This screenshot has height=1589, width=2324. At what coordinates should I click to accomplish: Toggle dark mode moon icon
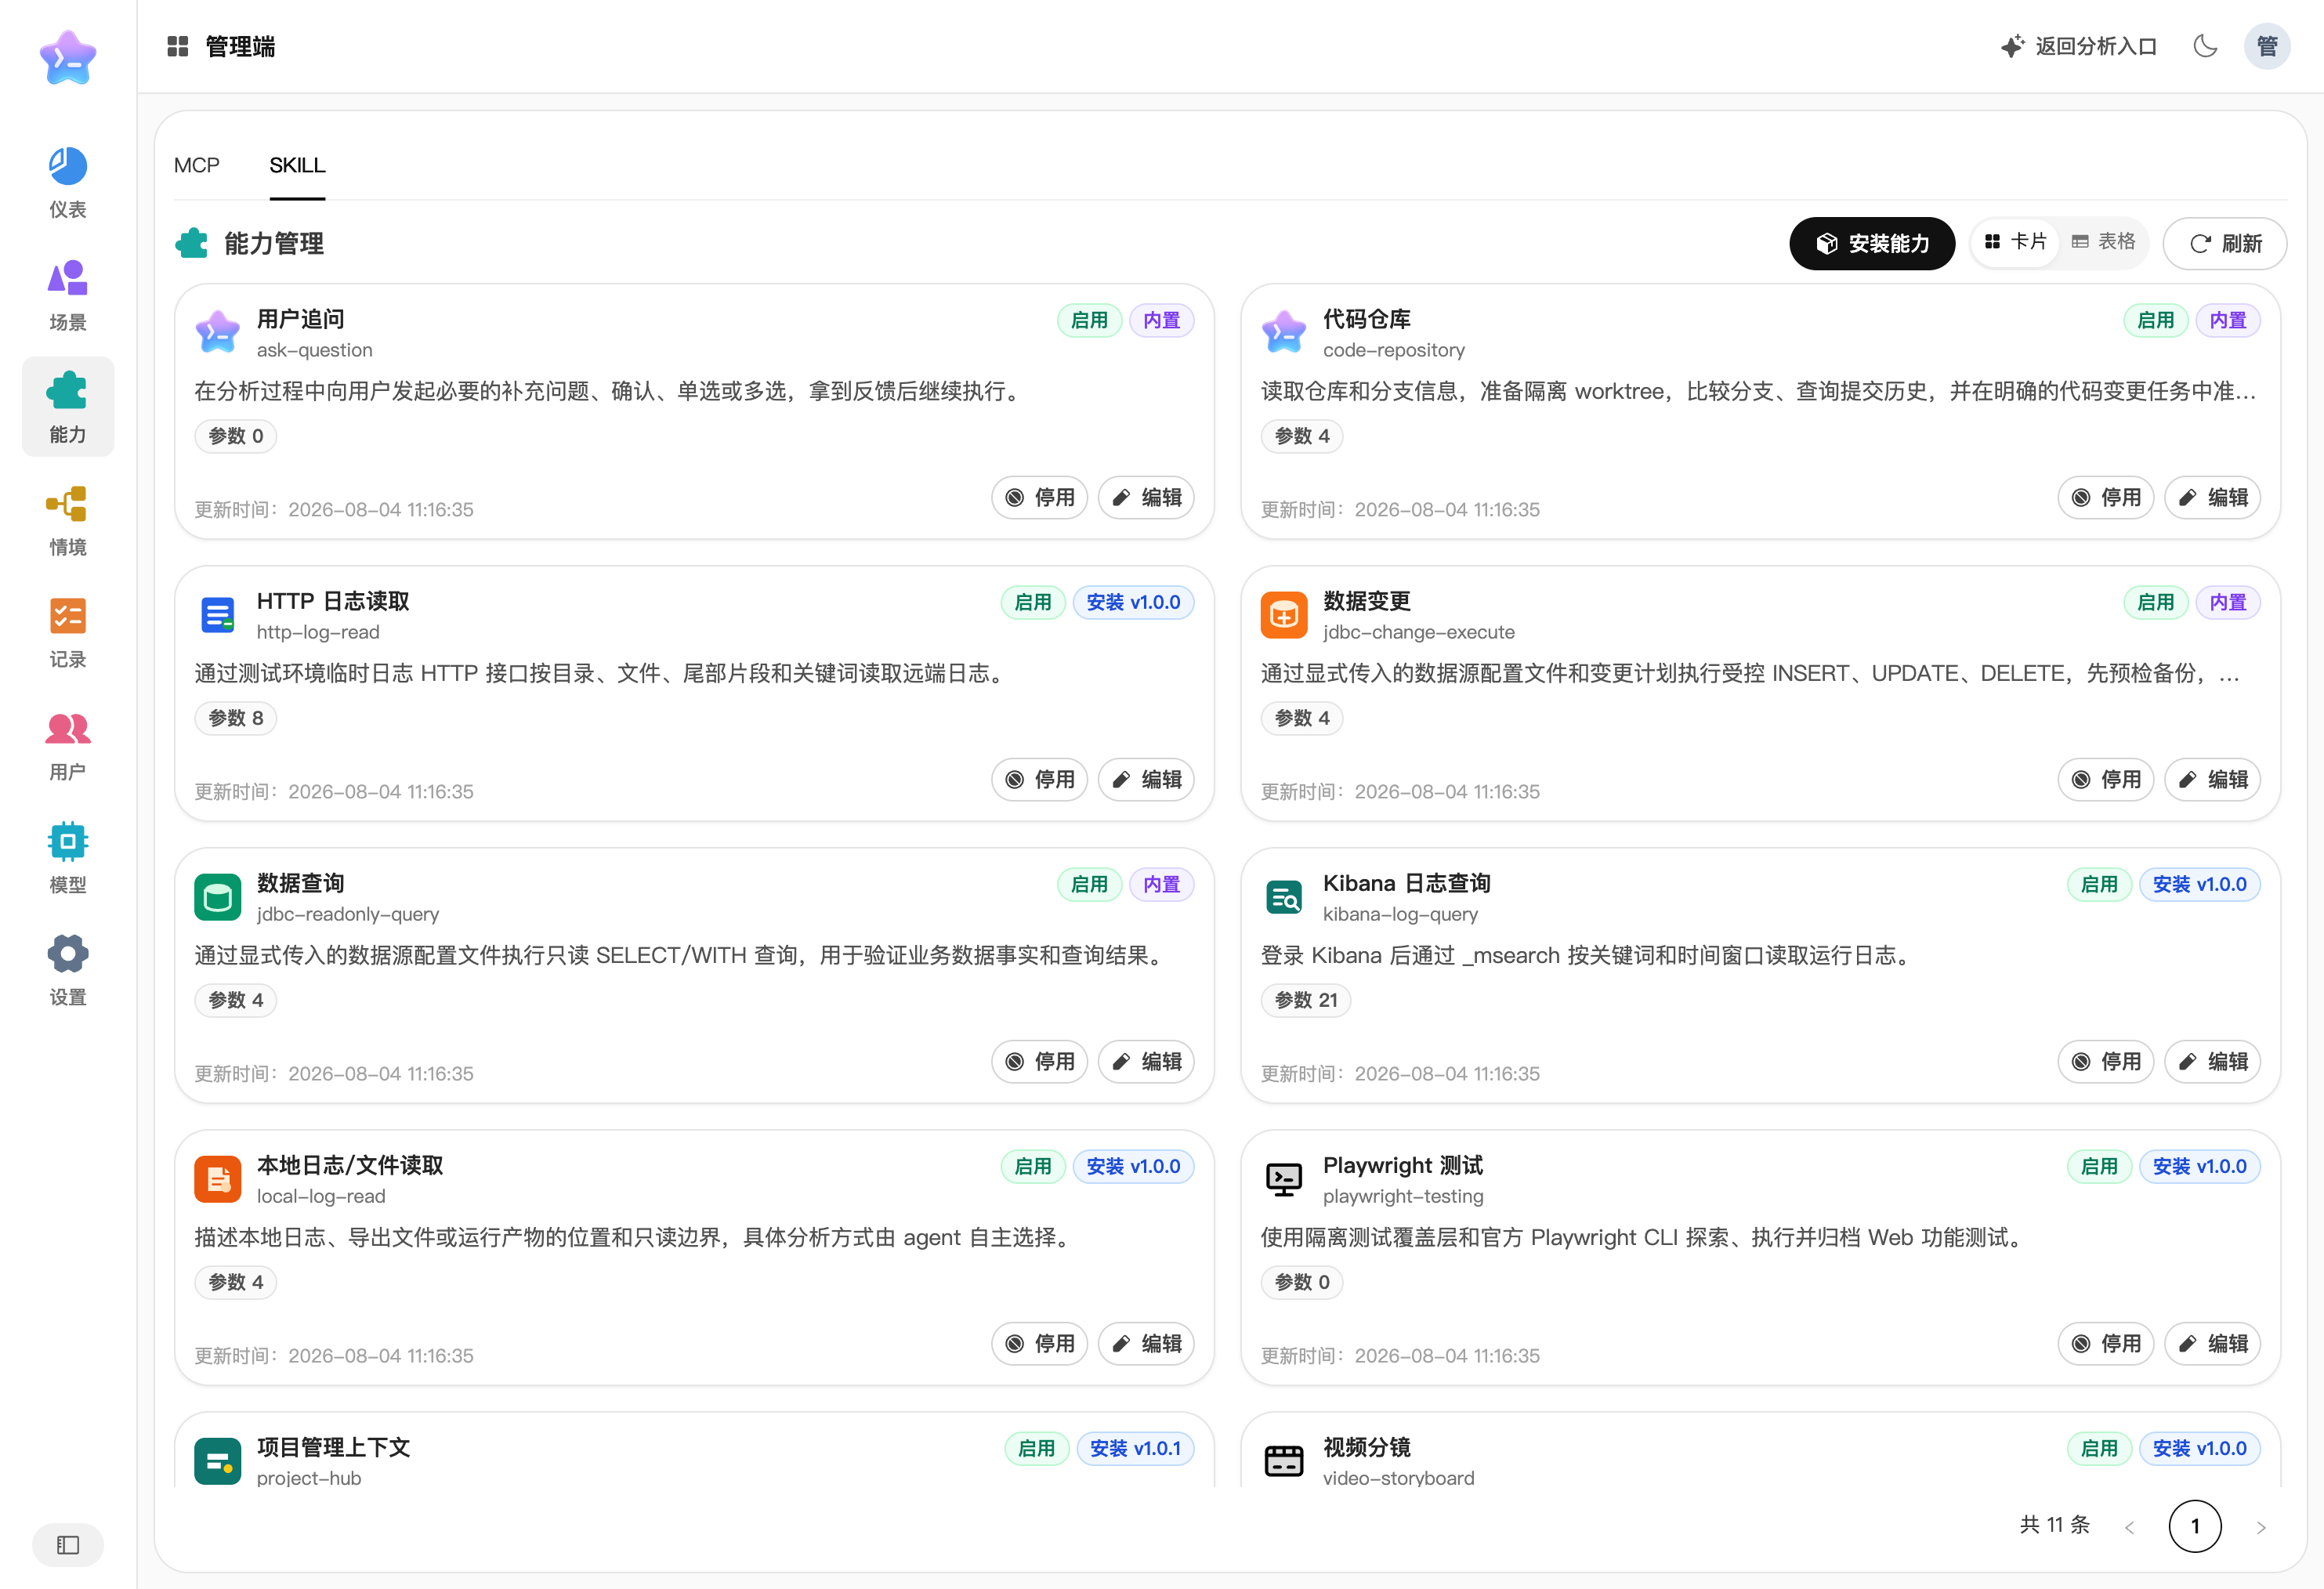click(x=2205, y=46)
